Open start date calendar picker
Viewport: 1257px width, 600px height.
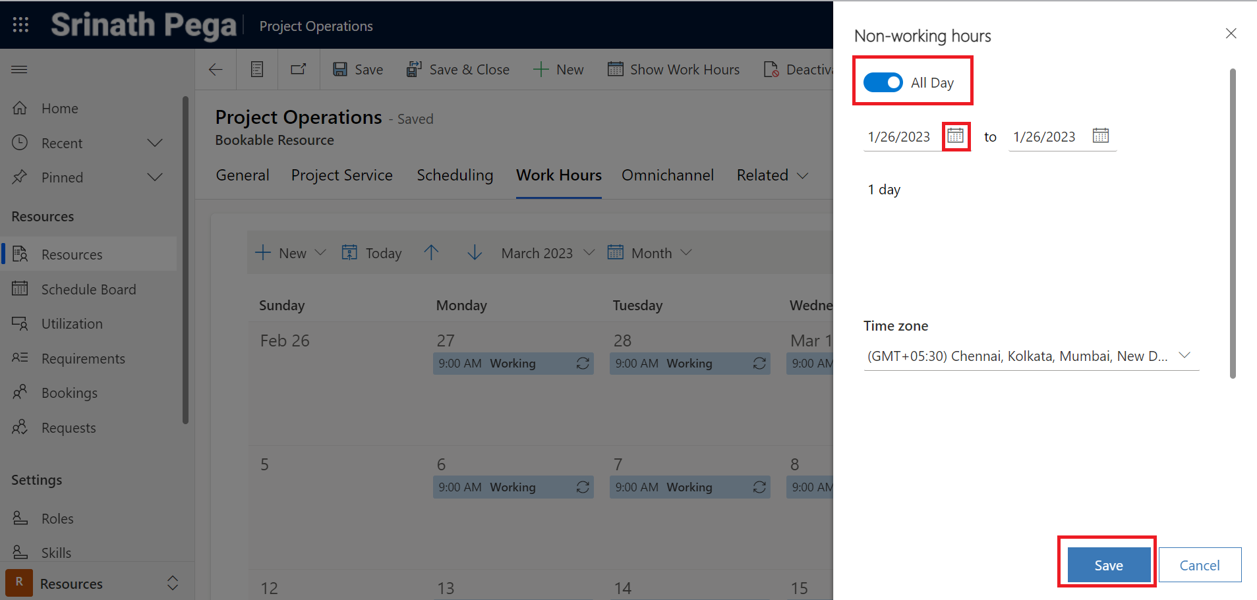pos(955,136)
